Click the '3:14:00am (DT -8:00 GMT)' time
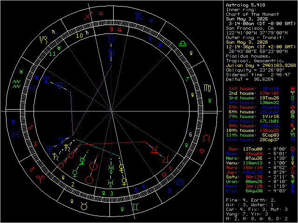 click(x=262, y=24)
